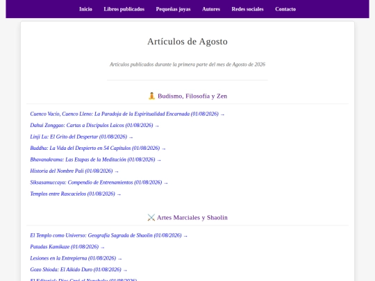Click the Artículos de Agosto title
This screenshot has width=375, height=281.
coord(187,42)
